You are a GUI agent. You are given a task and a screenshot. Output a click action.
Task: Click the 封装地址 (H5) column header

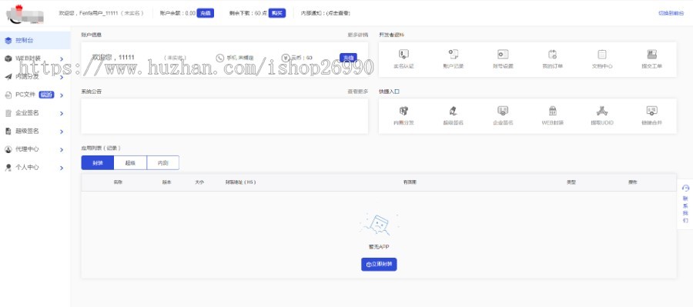pyautogui.click(x=241, y=182)
